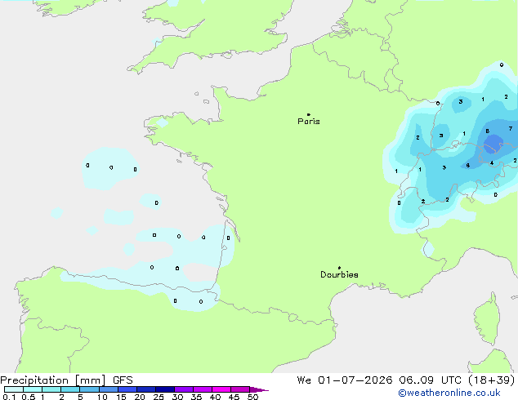Click the Paris city label
The image size is (518, 400).
click(x=309, y=122)
